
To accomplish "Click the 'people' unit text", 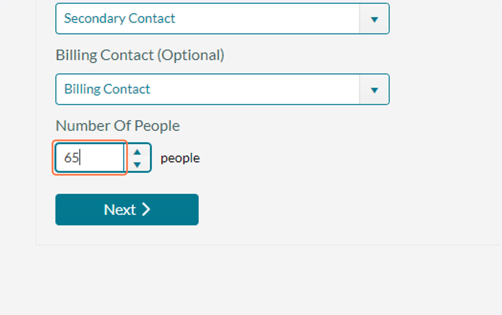I will (180, 159).
